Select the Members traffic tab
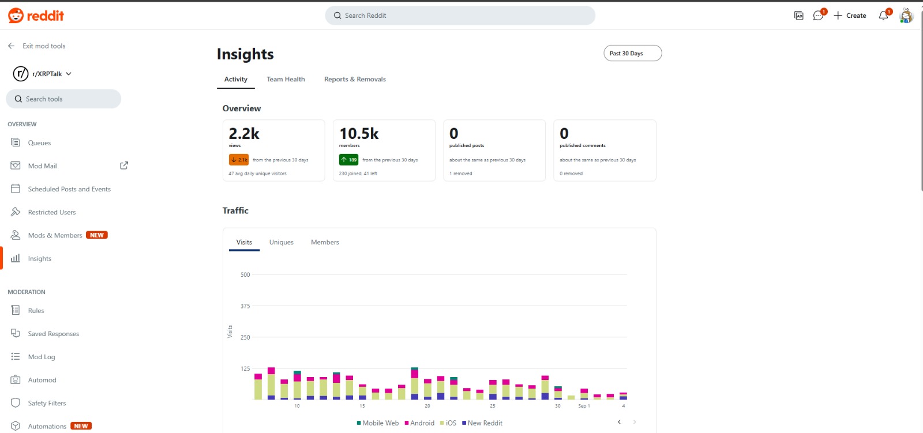The image size is (923, 433). click(325, 242)
